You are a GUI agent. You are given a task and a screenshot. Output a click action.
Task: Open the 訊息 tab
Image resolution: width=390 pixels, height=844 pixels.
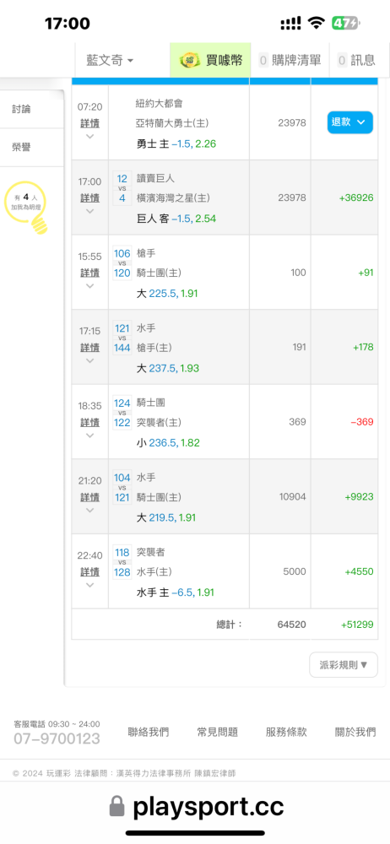(x=357, y=60)
